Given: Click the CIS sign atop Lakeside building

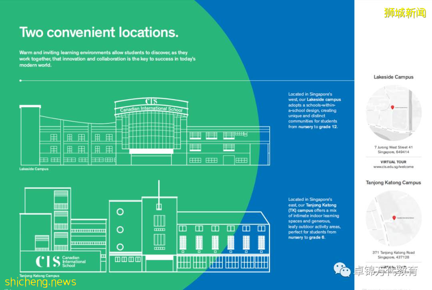Looking at the screenshot, I should [151, 101].
